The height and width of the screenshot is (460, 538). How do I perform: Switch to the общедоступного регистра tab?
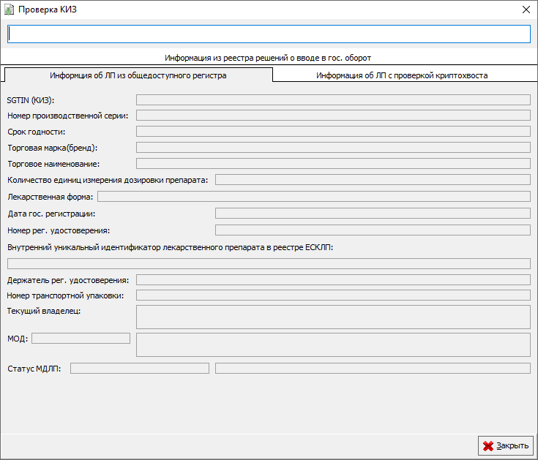coord(138,75)
